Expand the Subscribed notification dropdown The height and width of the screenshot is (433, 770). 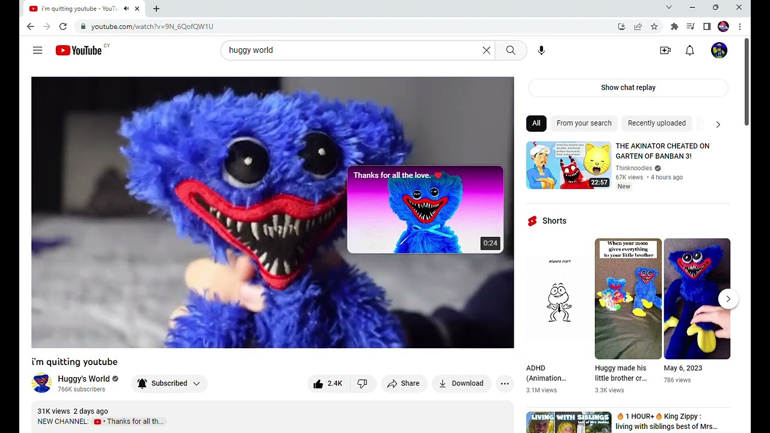point(169,384)
